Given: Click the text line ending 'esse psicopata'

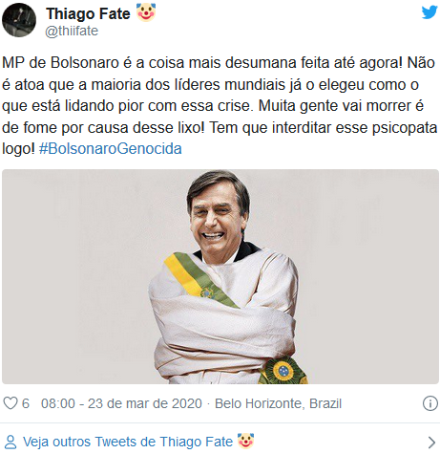Looking at the screenshot, I should tap(220, 127).
